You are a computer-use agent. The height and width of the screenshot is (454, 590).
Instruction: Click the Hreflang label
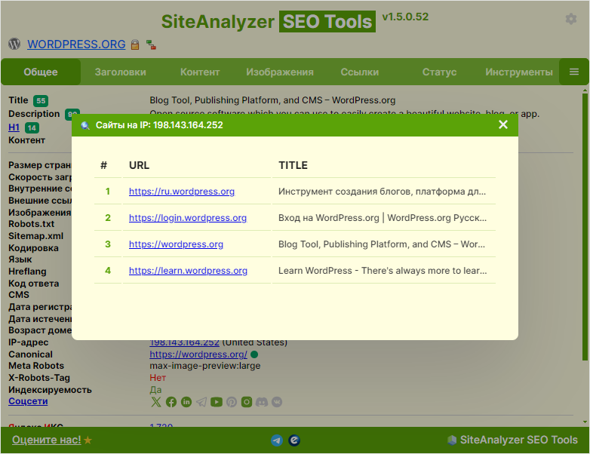(27, 271)
